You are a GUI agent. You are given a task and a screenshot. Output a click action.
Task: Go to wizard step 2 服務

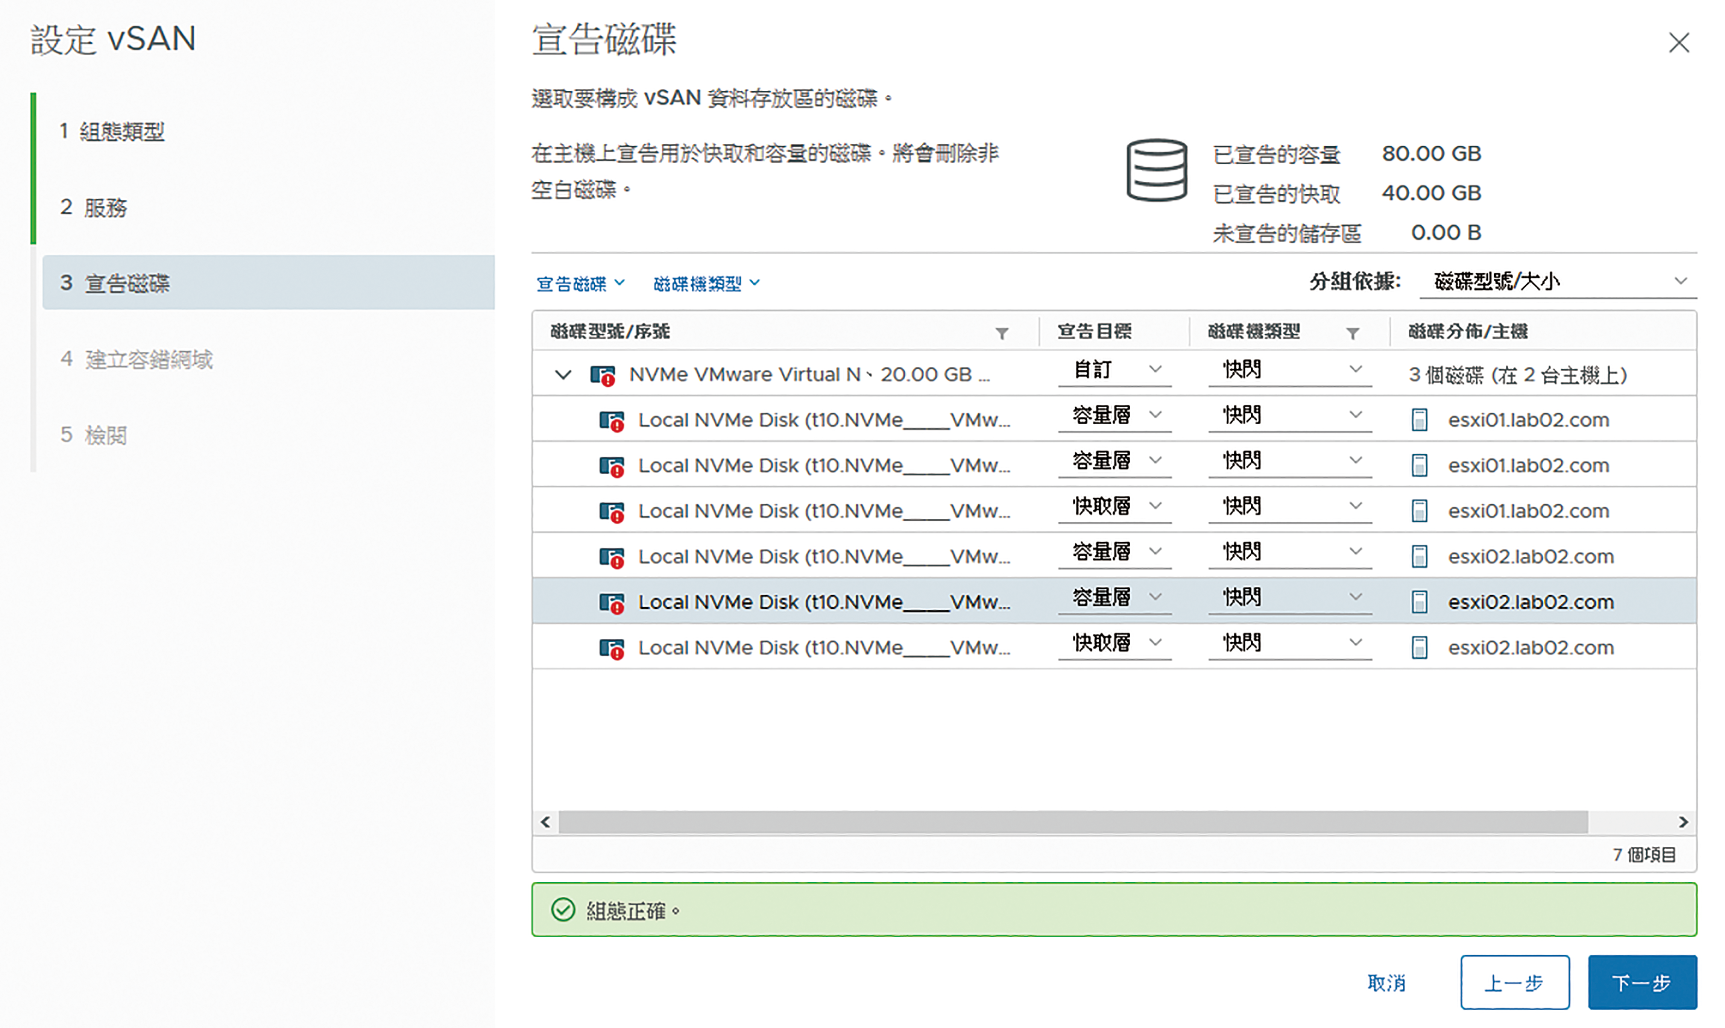coord(93,207)
